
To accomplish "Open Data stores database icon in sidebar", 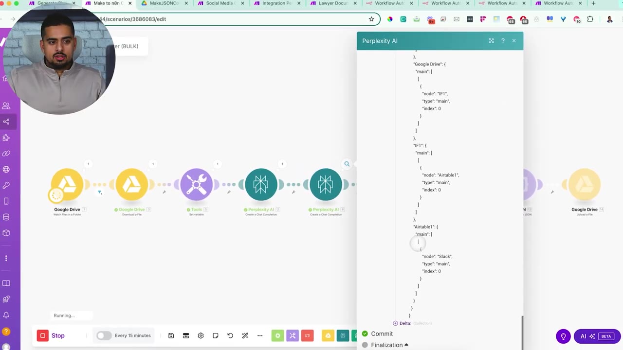I will click(x=6, y=217).
